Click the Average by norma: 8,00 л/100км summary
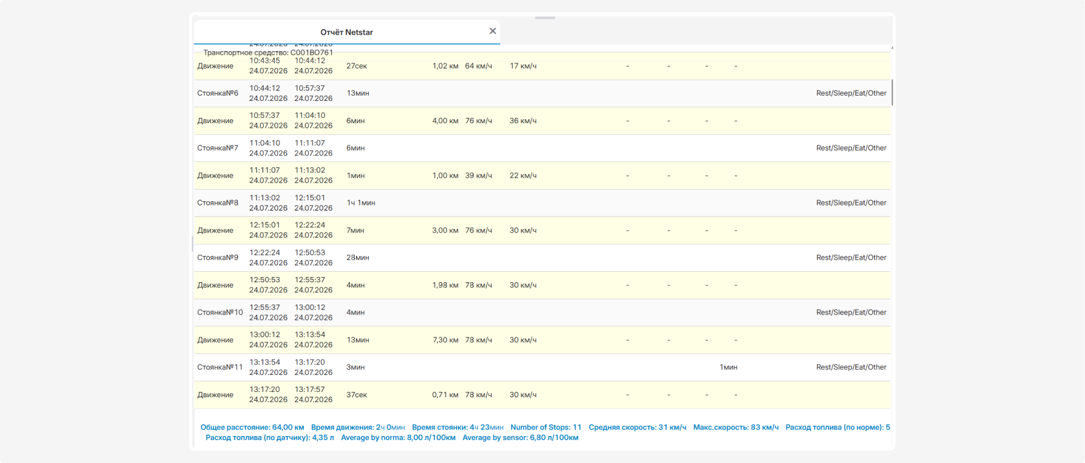1085x463 pixels. (398, 438)
